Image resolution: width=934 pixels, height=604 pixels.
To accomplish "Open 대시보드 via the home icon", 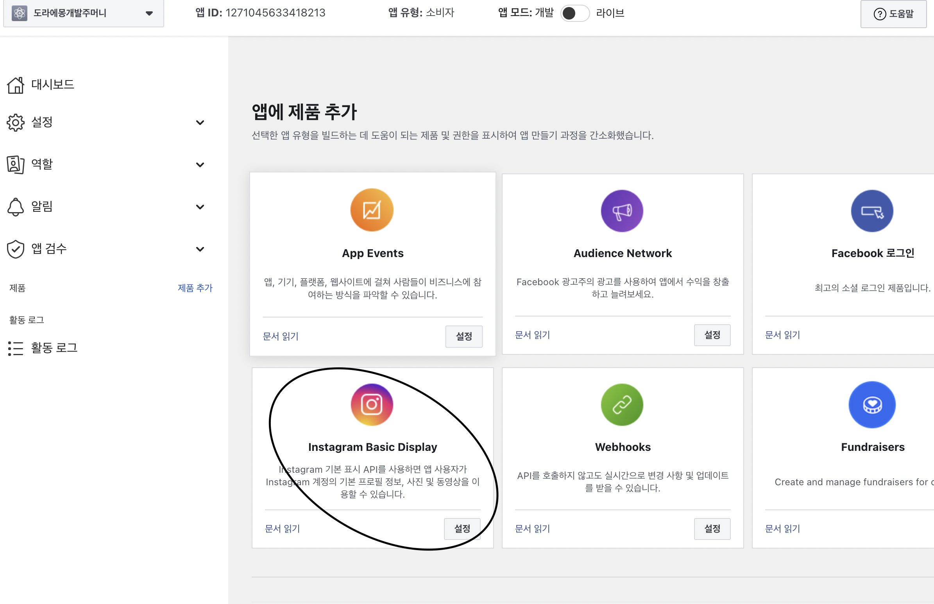I will (16, 85).
